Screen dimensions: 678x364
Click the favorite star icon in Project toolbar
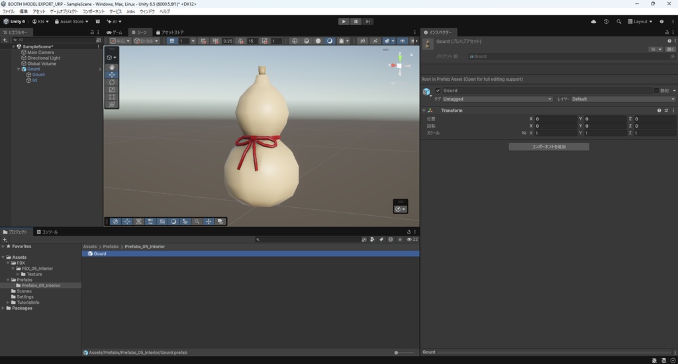400,240
